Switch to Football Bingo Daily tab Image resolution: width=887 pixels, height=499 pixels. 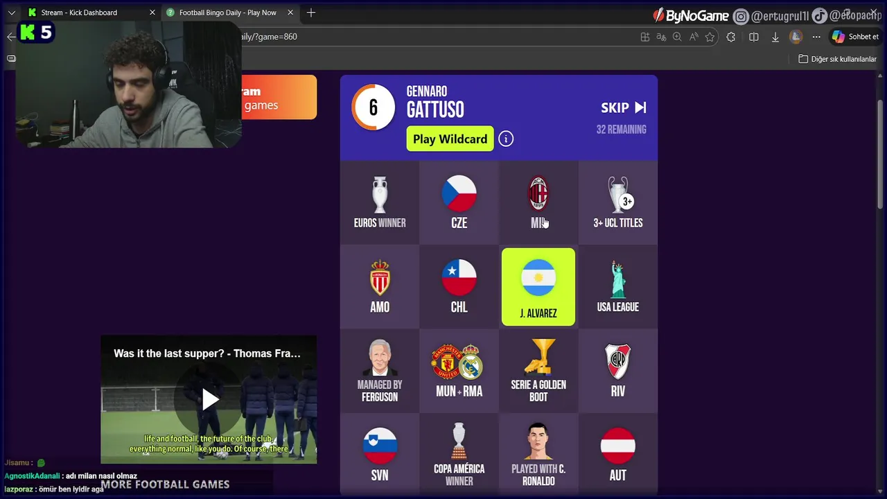tap(231, 12)
